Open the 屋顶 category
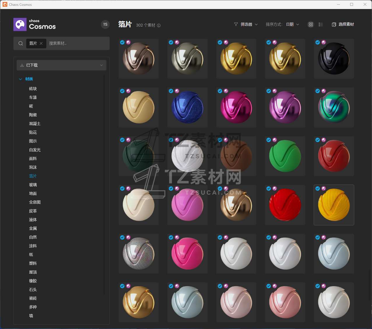Image resolution: width=372 pixels, height=329 pixels. [x=33, y=272]
